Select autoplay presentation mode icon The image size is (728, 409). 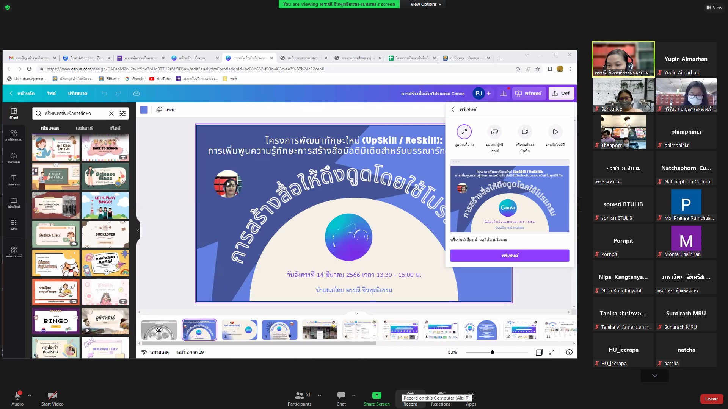tap(555, 132)
